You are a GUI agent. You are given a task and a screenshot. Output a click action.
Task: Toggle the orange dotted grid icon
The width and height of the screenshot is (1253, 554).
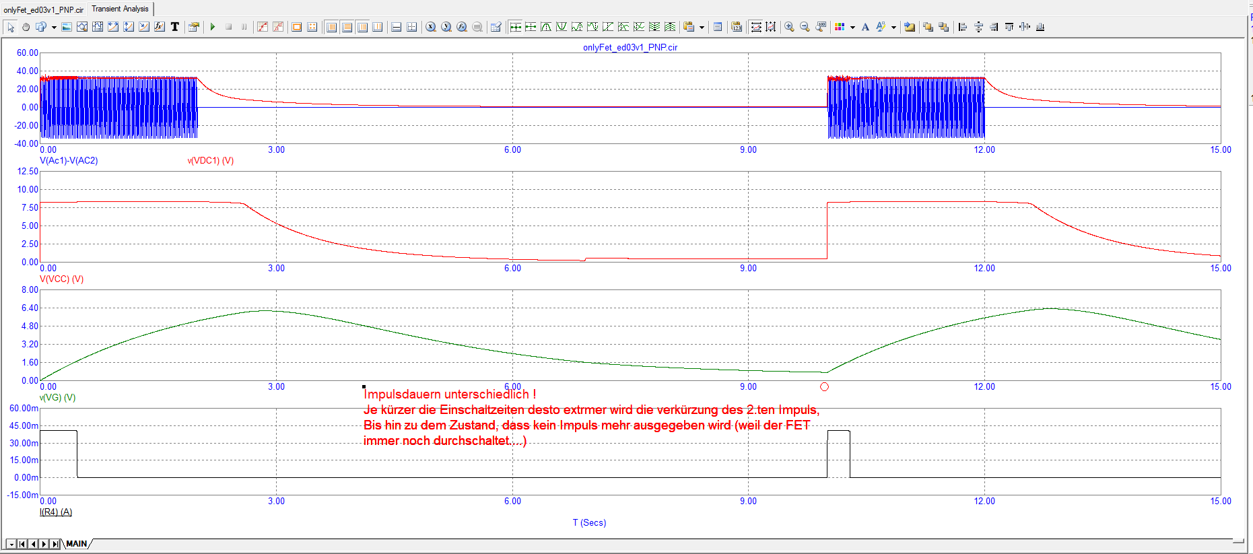(x=312, y=27)
